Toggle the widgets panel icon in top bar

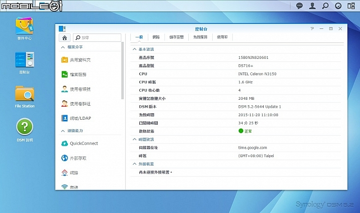pos(351,5)
